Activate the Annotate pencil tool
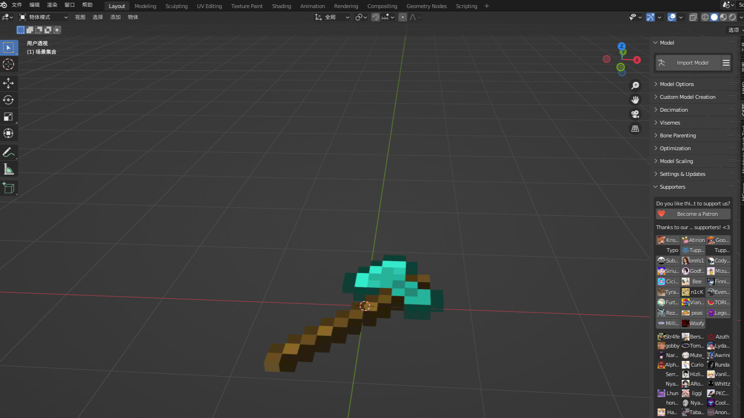The height and width of the screenshot is (418, 744). click(9, 153)
